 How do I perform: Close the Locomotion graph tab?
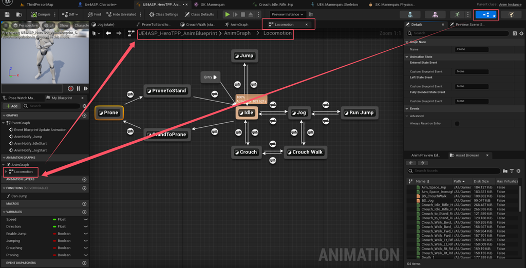(x=306, y=25)
